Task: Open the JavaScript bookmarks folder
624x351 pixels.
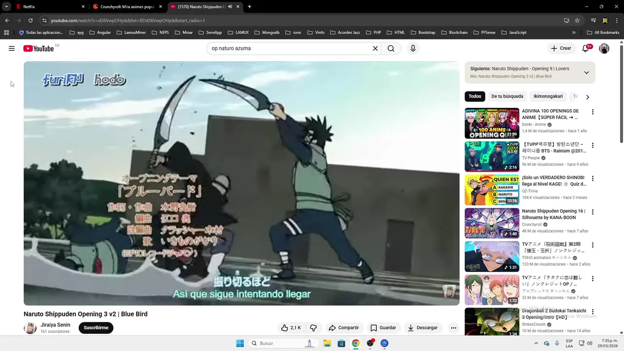Action: tap(513, 33)
